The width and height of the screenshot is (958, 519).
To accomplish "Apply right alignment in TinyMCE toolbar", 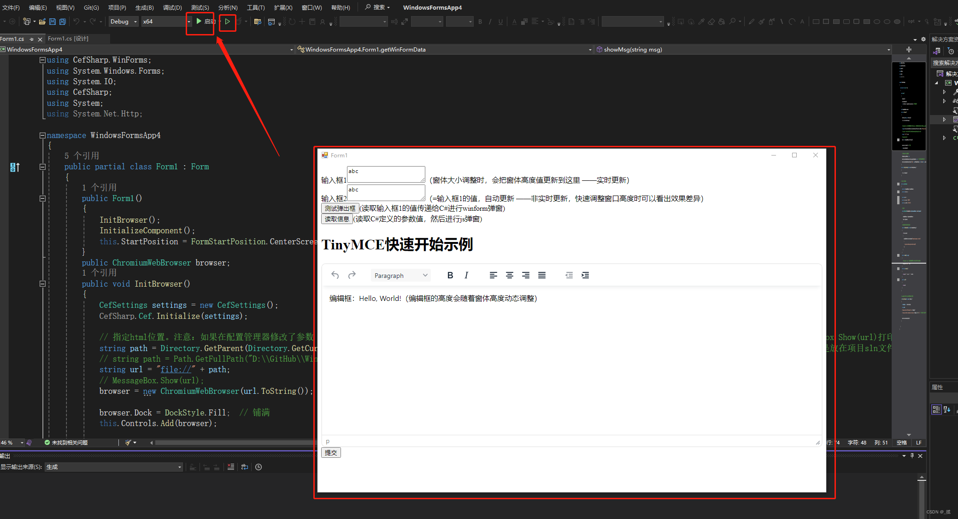I will click(x=526, y=275).
